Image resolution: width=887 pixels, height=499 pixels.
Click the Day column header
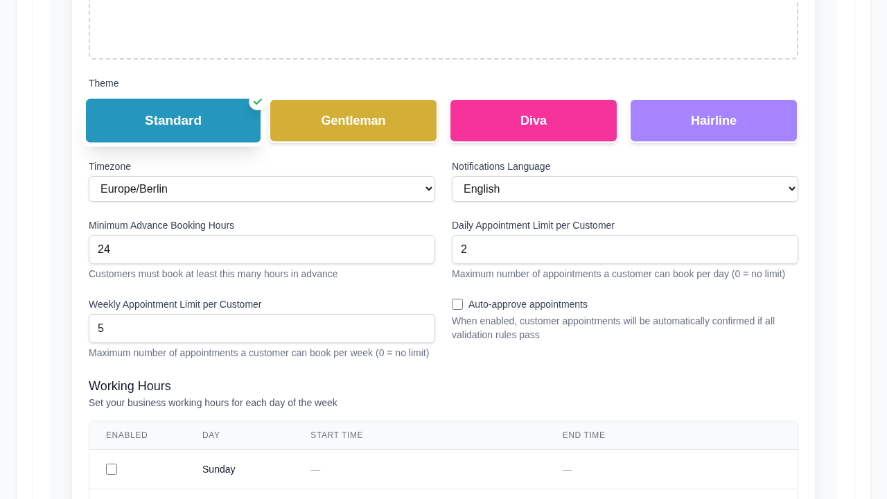(x=211, y=435)
